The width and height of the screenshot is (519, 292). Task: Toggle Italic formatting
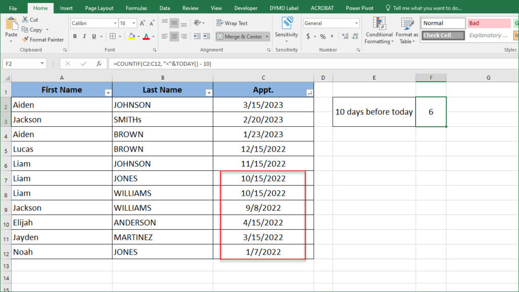coord(84,36)
